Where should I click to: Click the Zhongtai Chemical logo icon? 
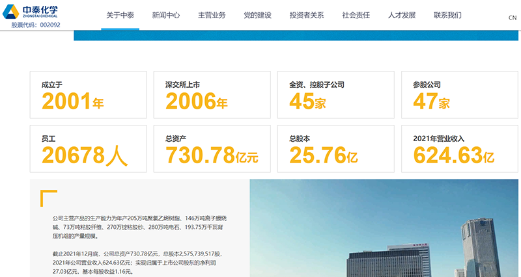pos(11,12)
